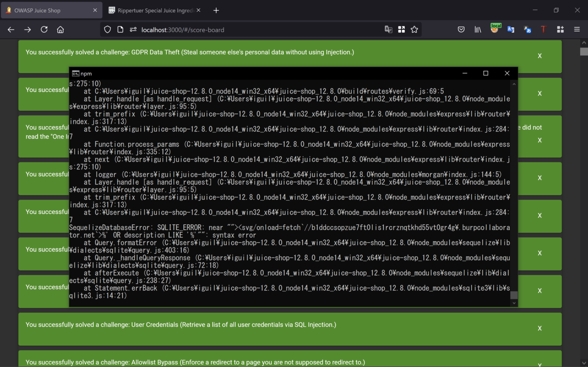Open the Firefox hamburger menu
This screenshot has width=588, height=367.
click(x=577, y=29)
